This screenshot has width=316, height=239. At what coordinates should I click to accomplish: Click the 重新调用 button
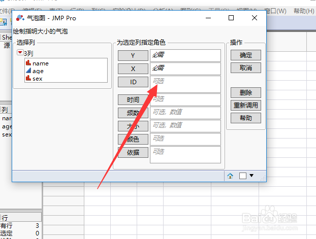click(246, 106)
